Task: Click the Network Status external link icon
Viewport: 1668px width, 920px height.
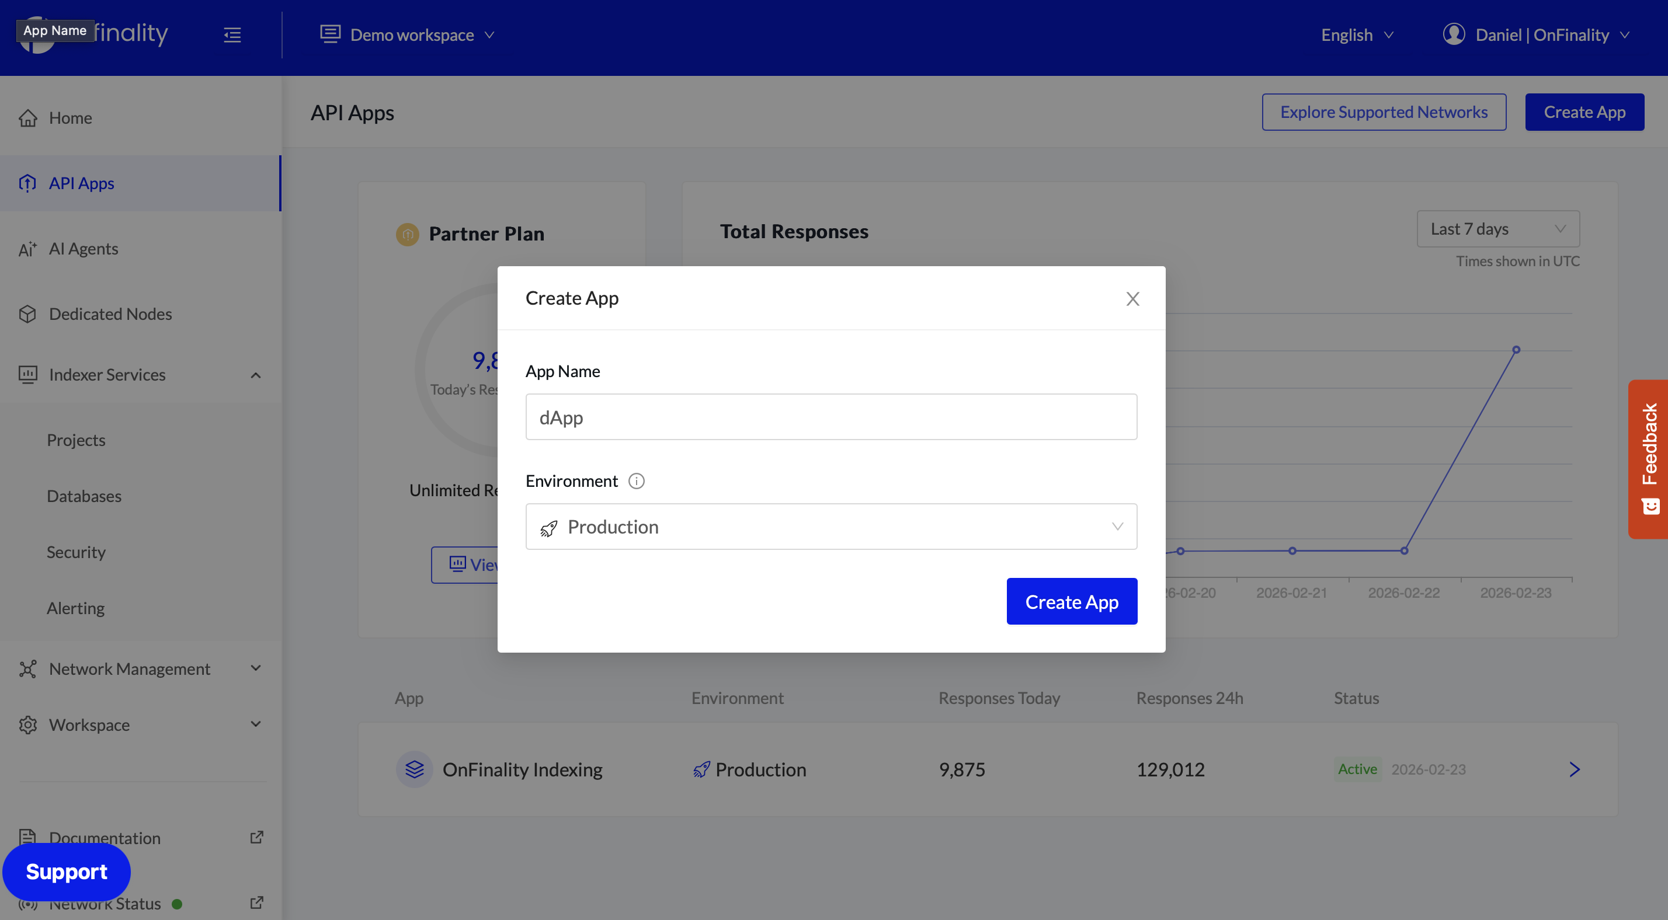Action: (256, 902)
